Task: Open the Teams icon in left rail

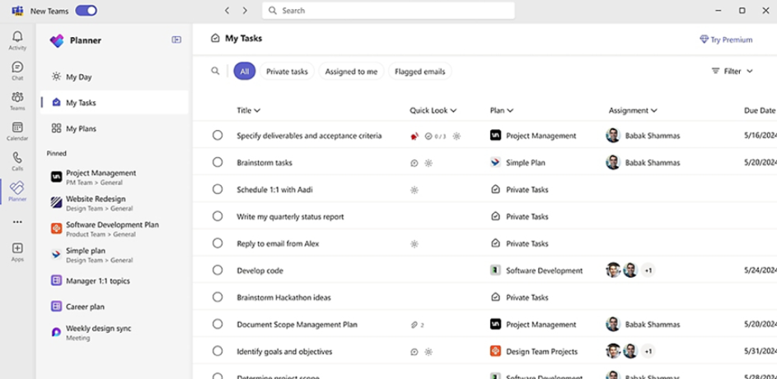Action: [17, 100]
